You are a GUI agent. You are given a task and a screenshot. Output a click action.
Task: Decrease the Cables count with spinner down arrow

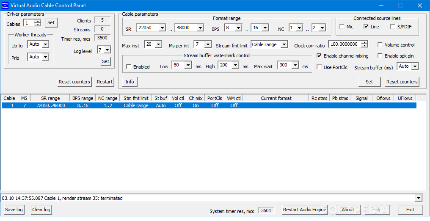[39, 25]
